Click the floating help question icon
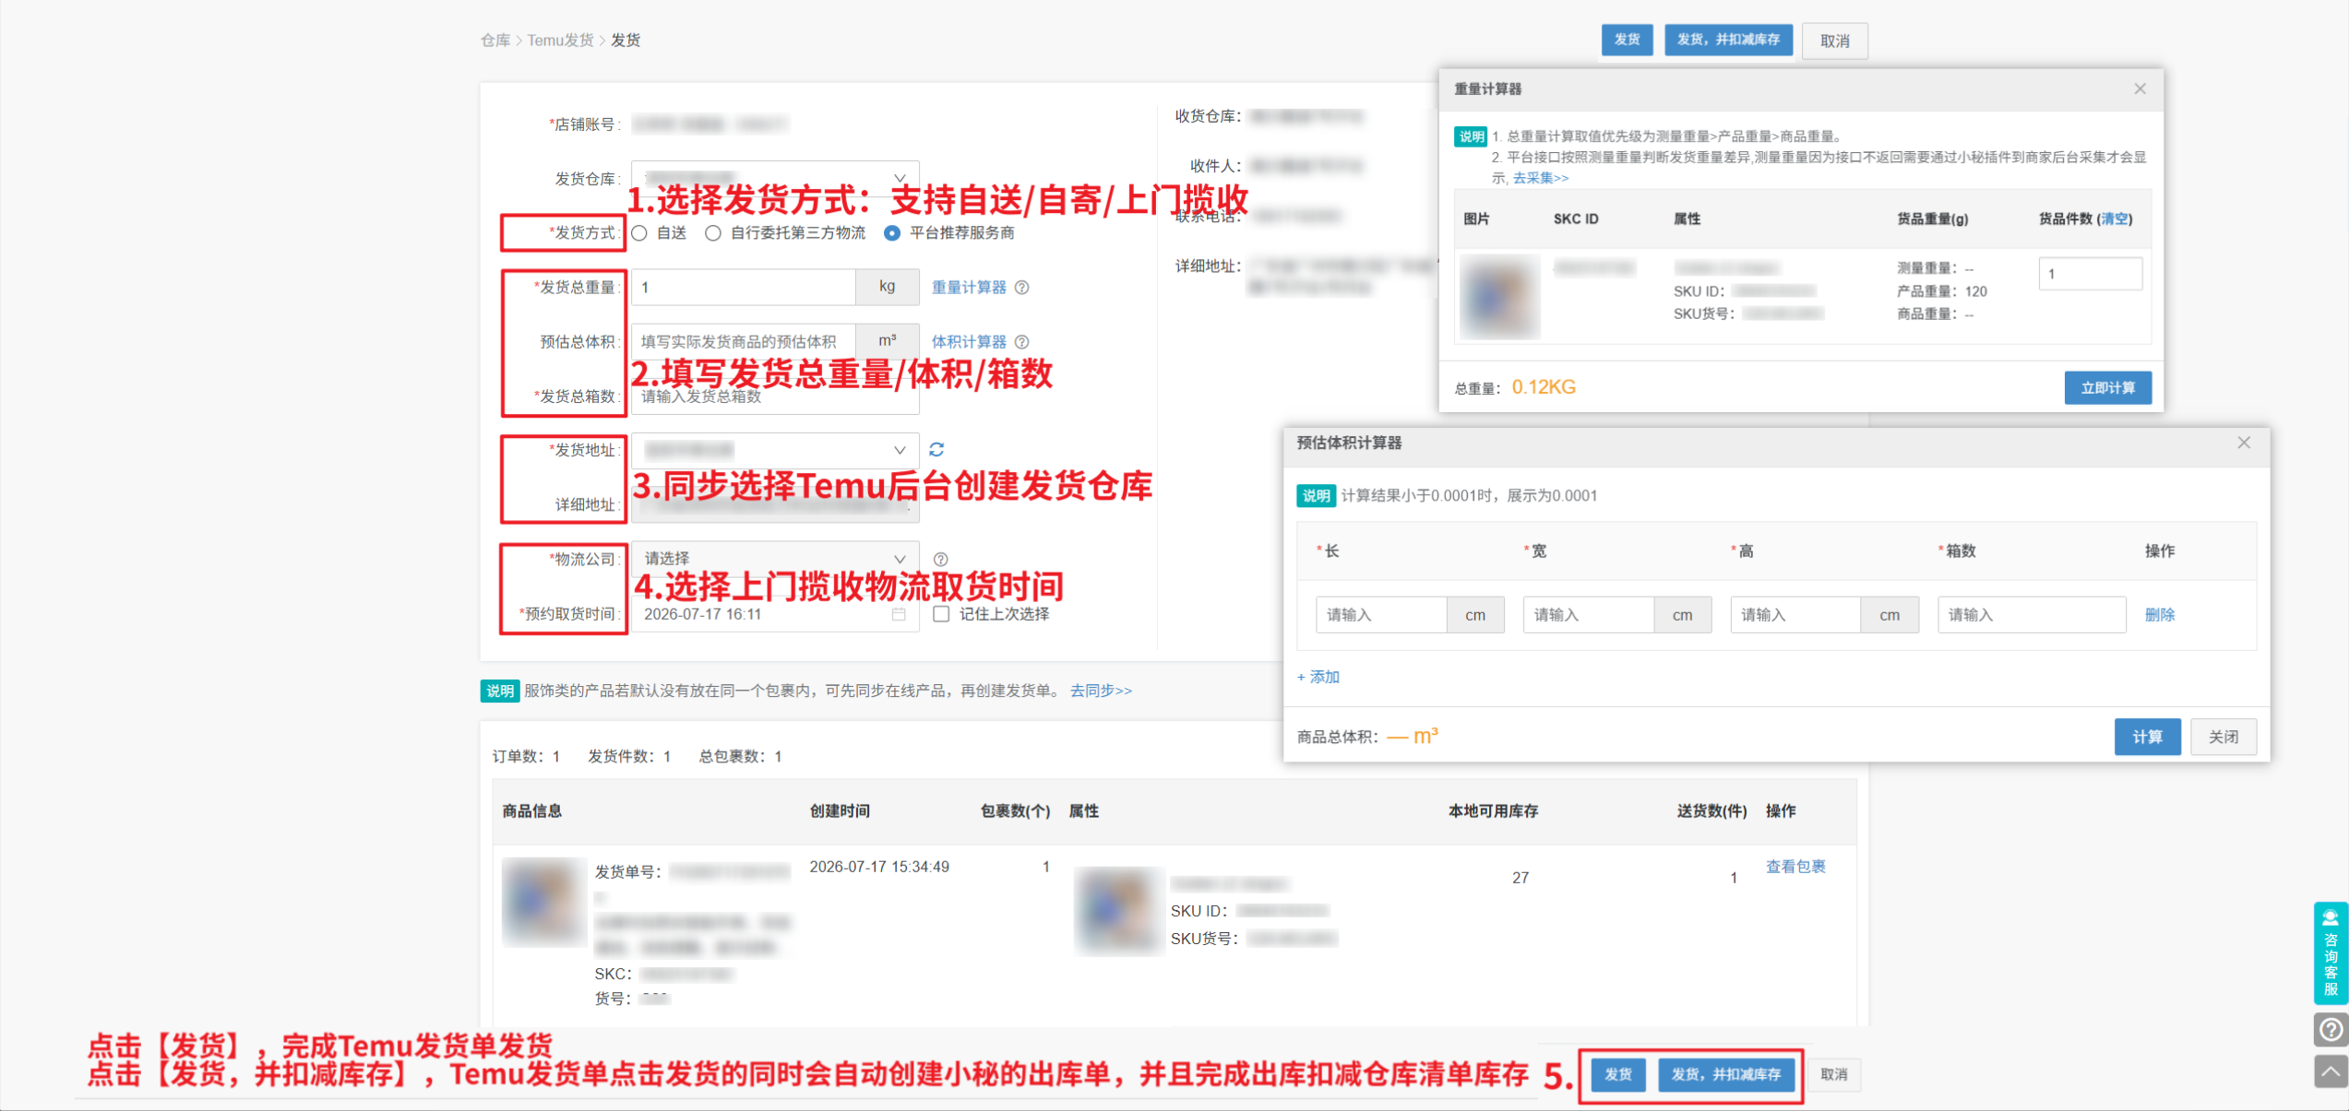 coord(2331,1029)
